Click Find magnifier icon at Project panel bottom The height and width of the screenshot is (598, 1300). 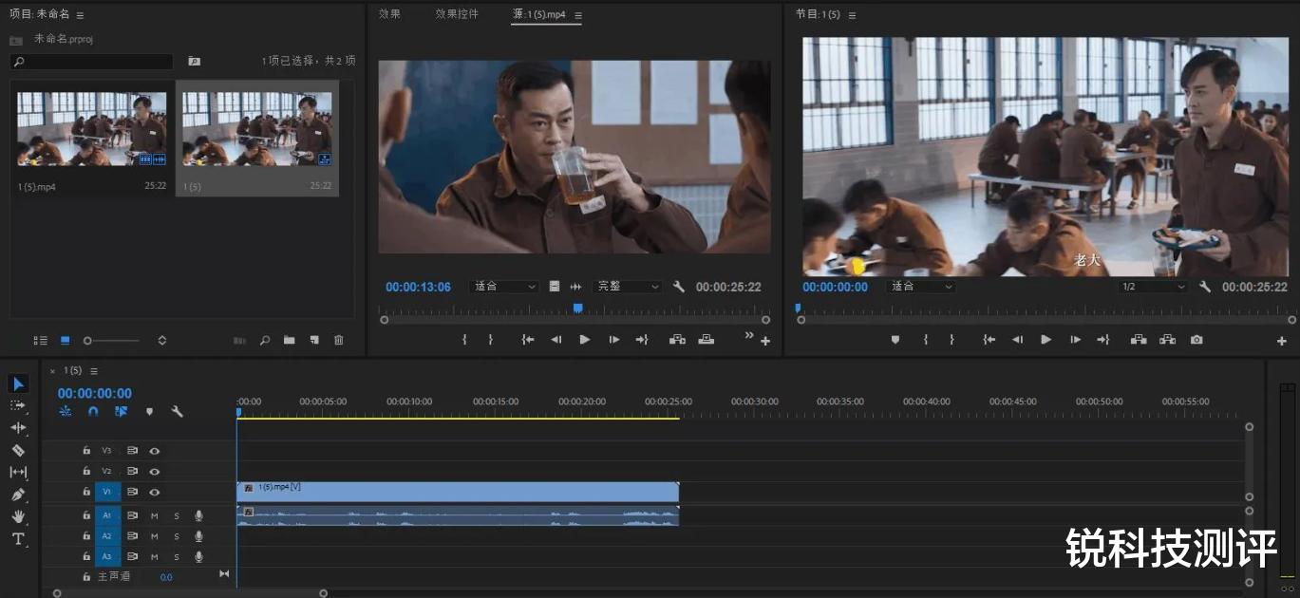tap(264, 340)
